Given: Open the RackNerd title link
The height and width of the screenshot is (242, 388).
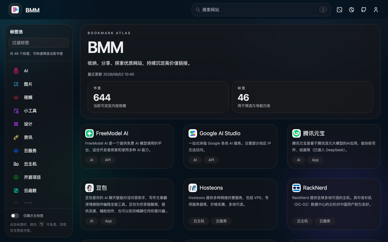Looking at the screenshot, I should 315,188.
